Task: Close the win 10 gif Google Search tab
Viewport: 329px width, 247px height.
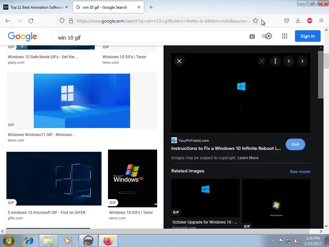Action: tap(139, 7)
